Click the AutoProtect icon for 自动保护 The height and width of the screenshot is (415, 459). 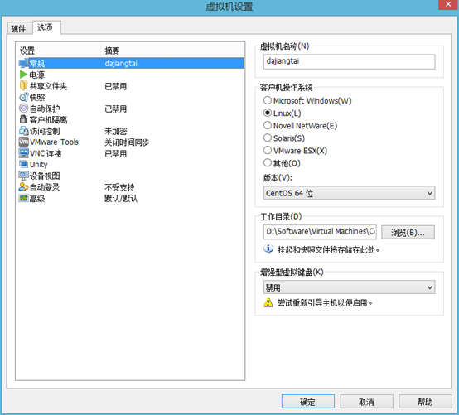23,109
